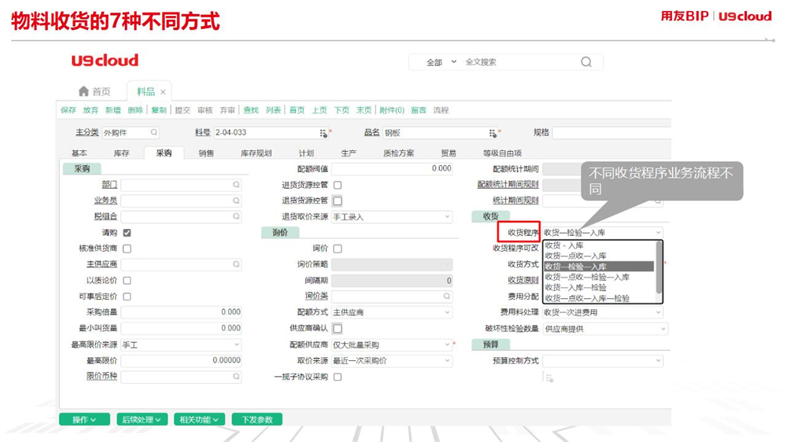
Task: Click the 全文搜索 input field
Action: click(x=519, y=62)
